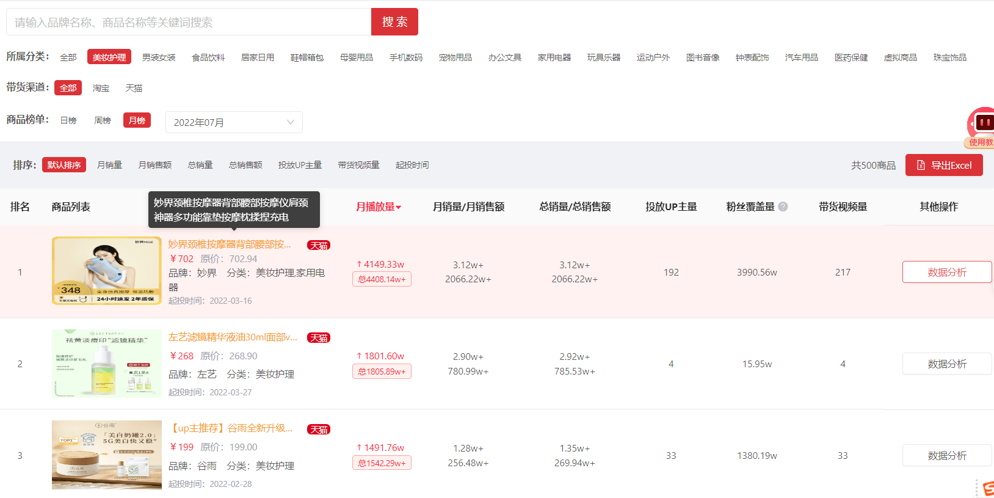Image resolution: width=994 pixels, height=498 pixels.
Task: Sort products by 总销售额
Action: click(245, 165)
